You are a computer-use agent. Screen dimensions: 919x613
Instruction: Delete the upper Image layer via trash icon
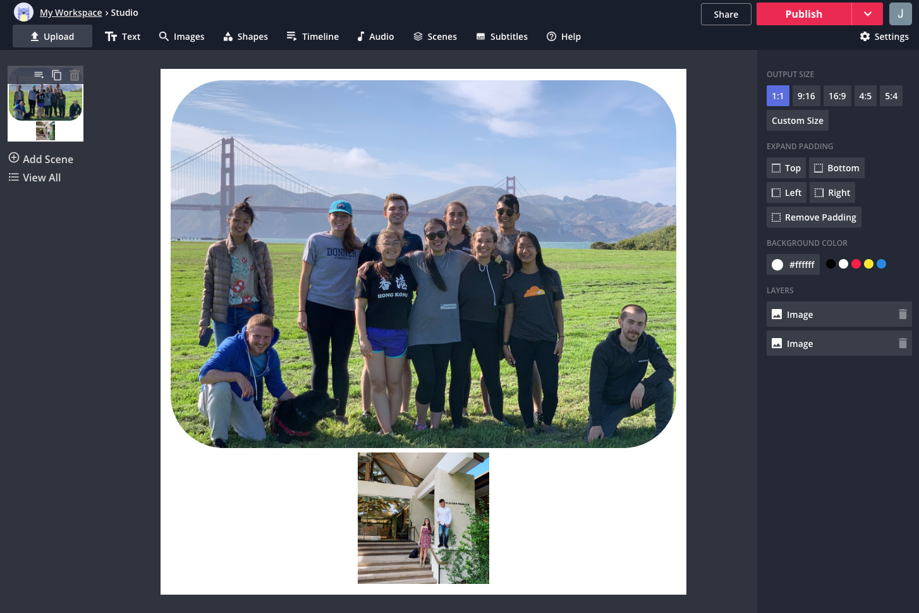click(x=903, y=314)
